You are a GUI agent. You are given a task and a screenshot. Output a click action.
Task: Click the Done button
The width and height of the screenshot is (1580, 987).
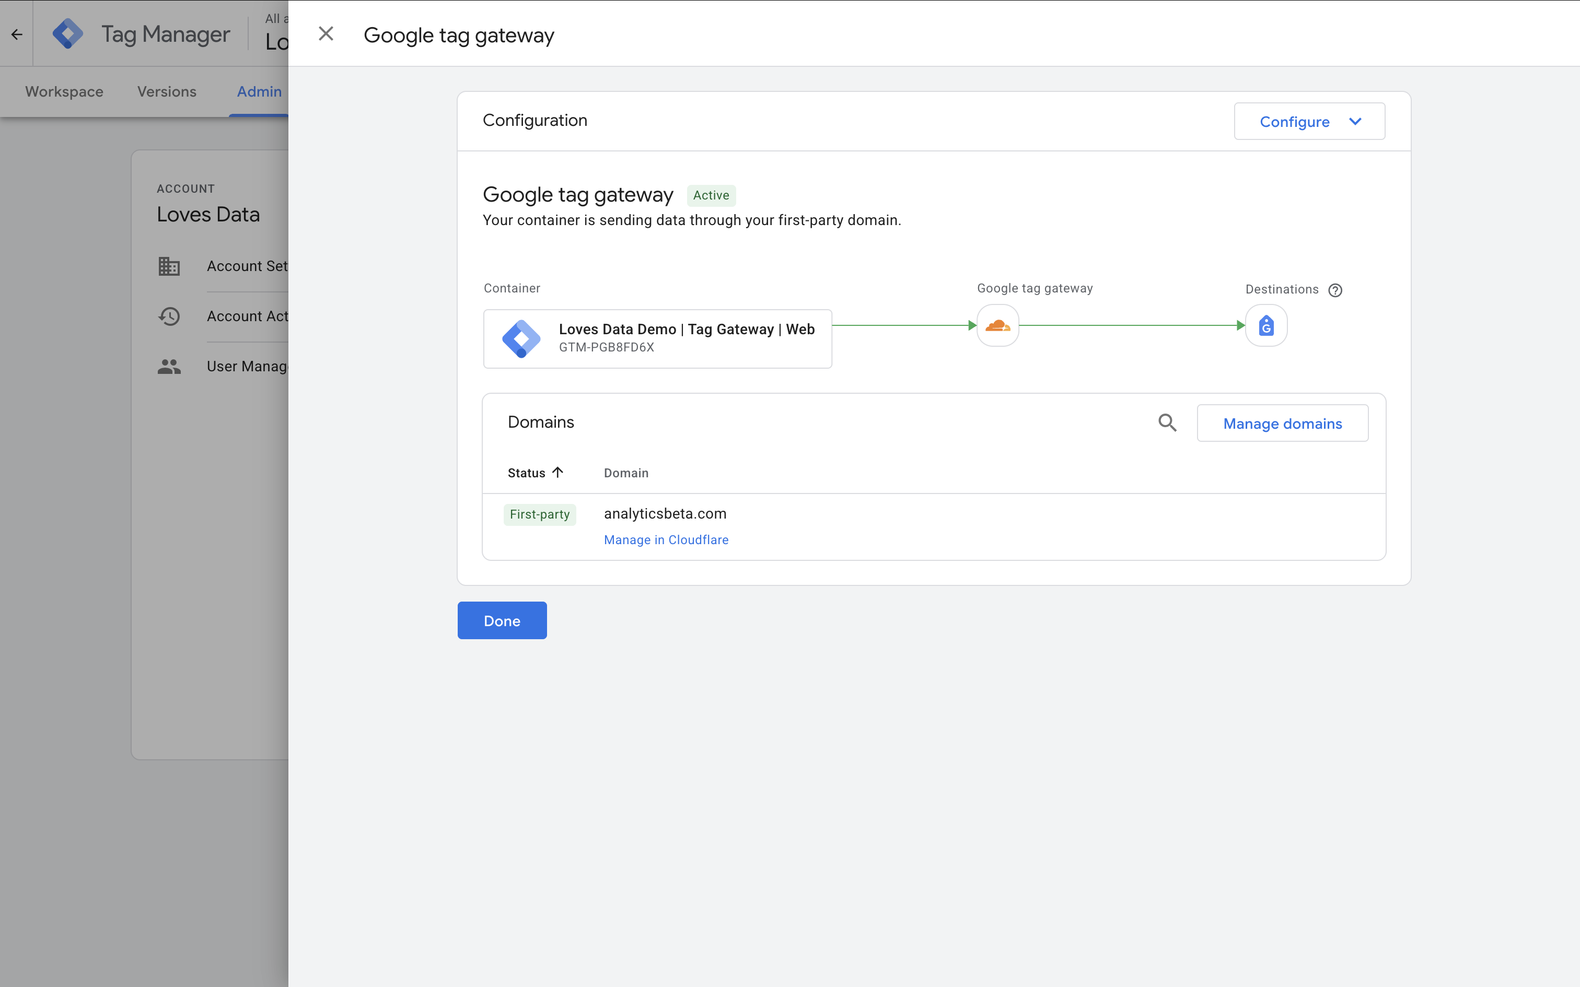click(x=502, y=620)
